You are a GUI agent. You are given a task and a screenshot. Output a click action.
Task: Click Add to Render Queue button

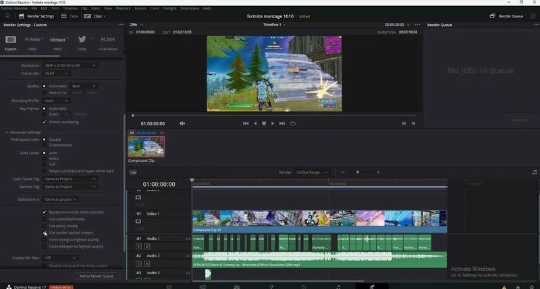pos(97,276)
